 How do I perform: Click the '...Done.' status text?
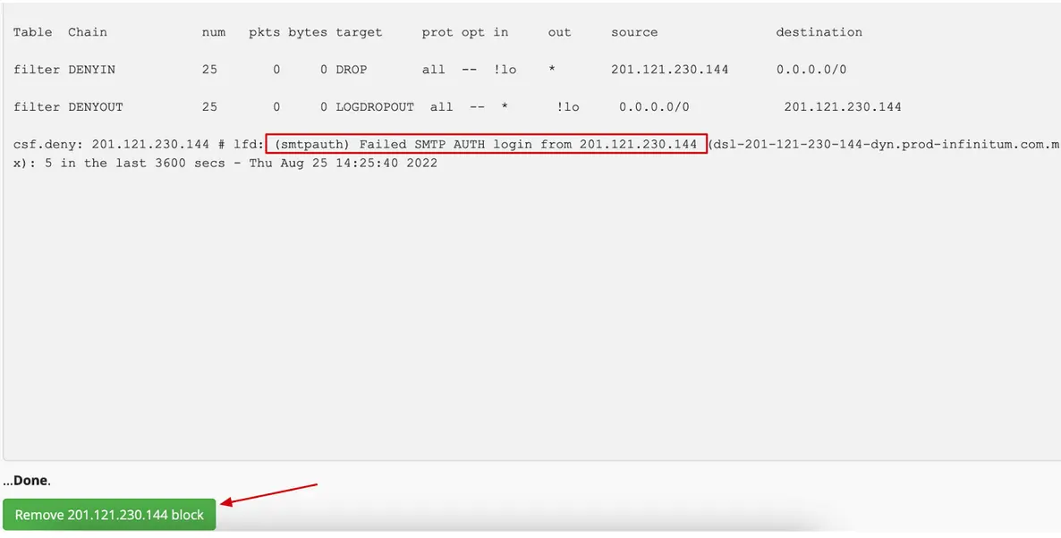coord(27,481)
